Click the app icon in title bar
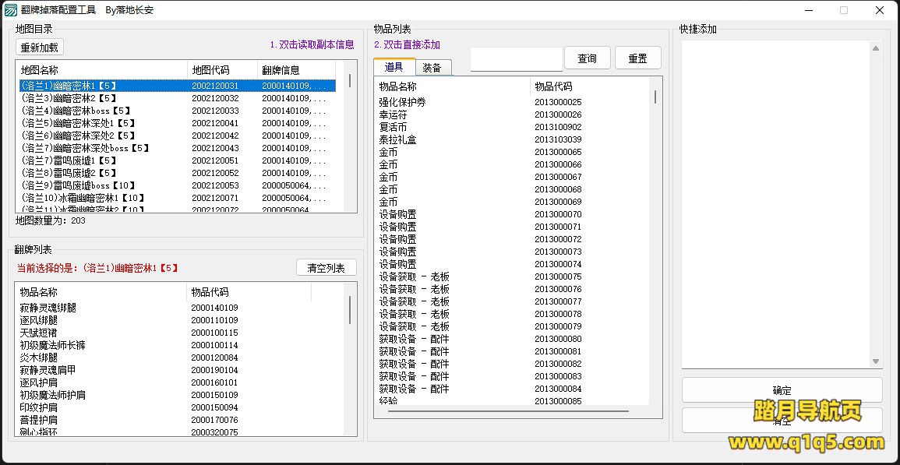Screen dimensions: 900x465 (x=10, y=10)
